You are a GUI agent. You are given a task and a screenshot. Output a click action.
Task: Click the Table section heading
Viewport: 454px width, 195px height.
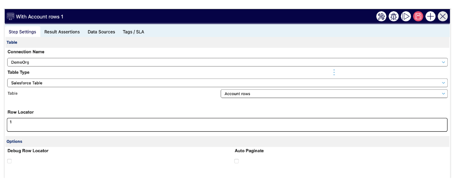[x=12, y=42]
